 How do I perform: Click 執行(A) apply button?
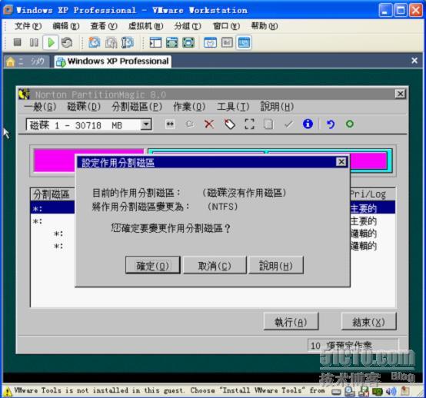(291, 321)
